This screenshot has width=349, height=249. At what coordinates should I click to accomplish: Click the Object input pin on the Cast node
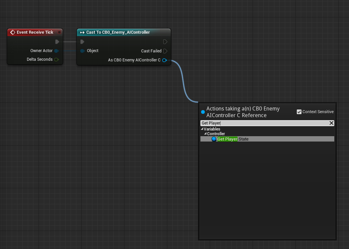82,51
